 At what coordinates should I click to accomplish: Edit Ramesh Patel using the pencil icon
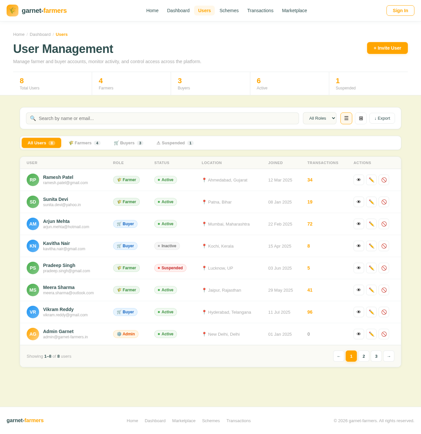click(x=371, y=180)
